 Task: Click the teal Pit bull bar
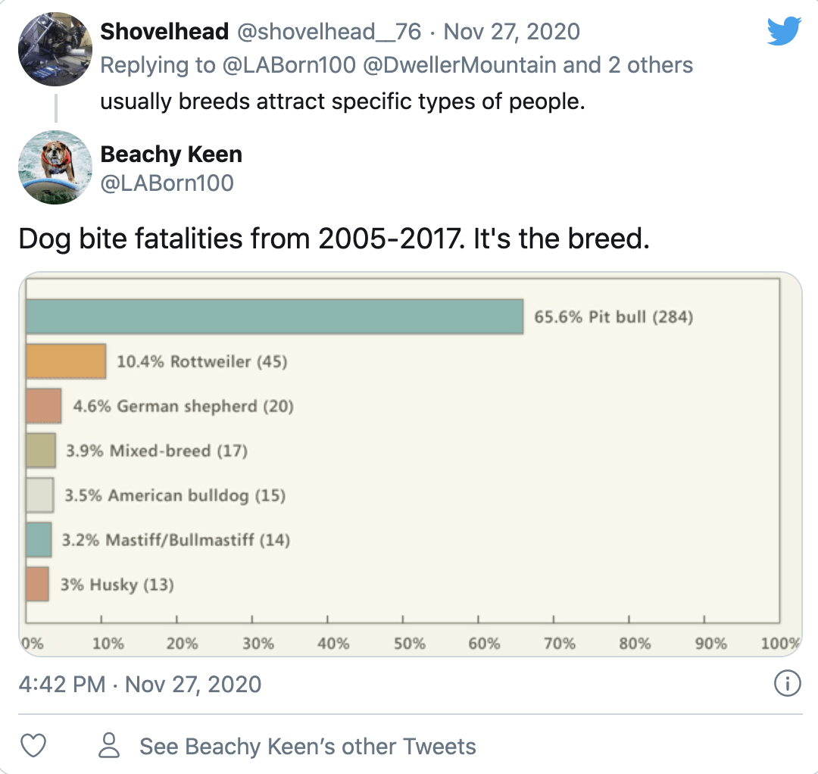pos(274,317)
